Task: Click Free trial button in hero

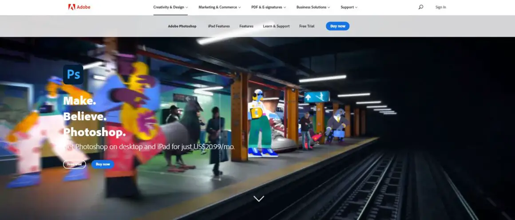Action: (x=75, y=164)
